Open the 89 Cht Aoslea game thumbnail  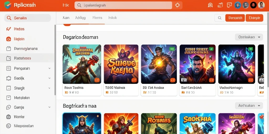click(159, 64)
